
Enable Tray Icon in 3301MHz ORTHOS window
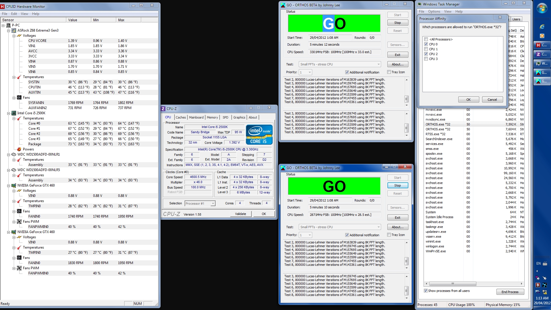[389, 72]
